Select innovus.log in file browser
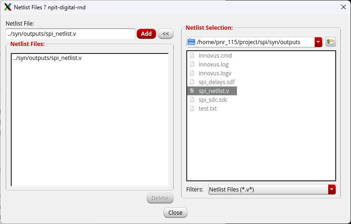 [214, 65]
